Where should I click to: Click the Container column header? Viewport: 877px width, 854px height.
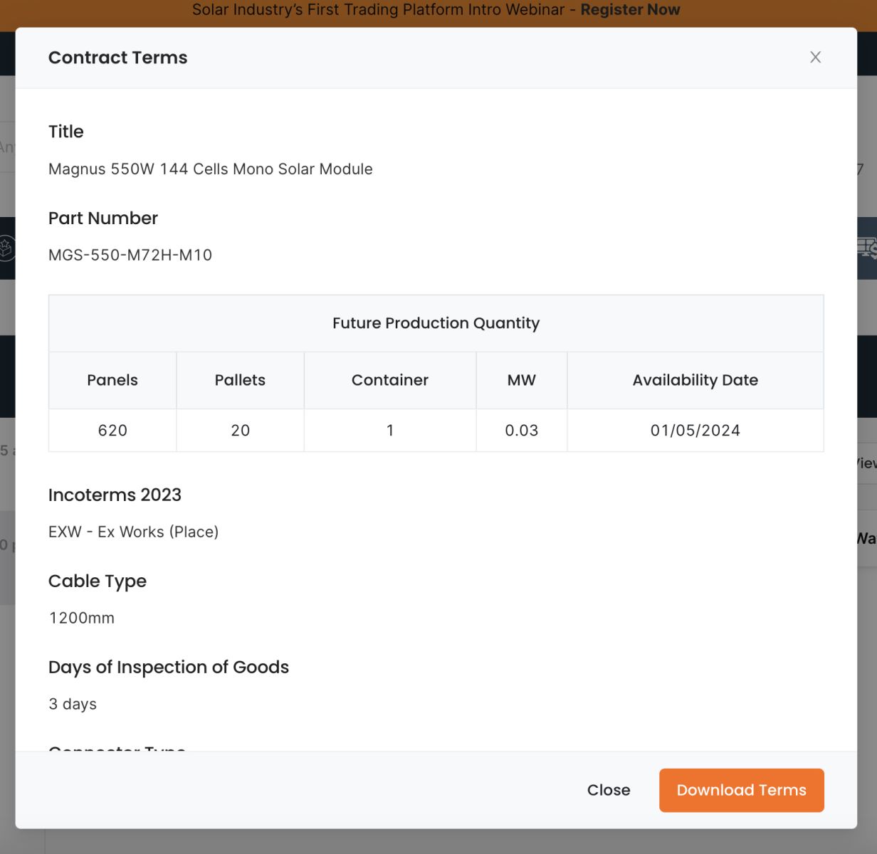point(390,380)
